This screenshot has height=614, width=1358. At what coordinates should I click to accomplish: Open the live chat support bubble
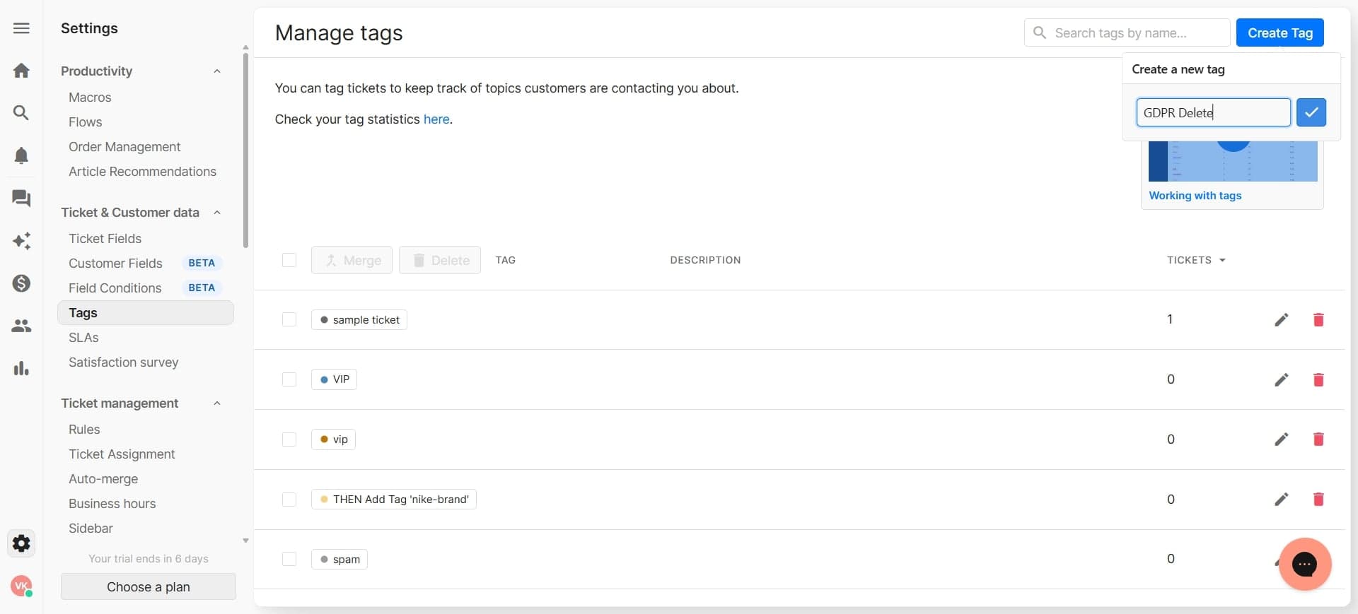[1305, 564]
